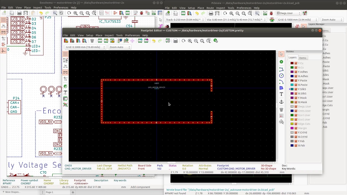This screenshot has width=347, height=195.
Task: Click zoom out icon in Footprint Editor toolbar
Action: point(196,41)
